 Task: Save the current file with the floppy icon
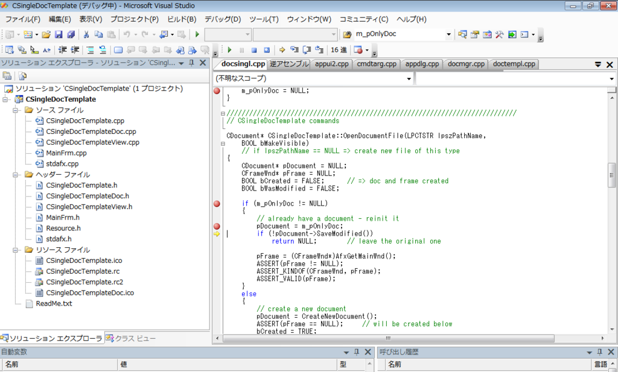(x=59, y=34)
